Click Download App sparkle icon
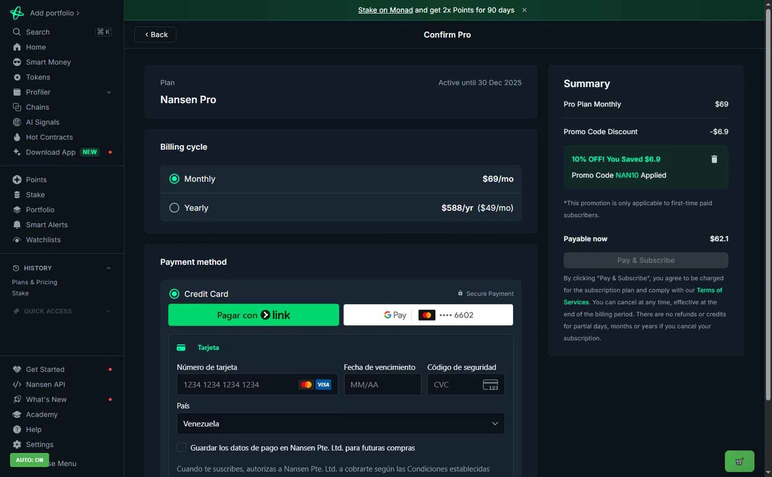Viewport: 772px width, 477px height. (x=17, y=152)
